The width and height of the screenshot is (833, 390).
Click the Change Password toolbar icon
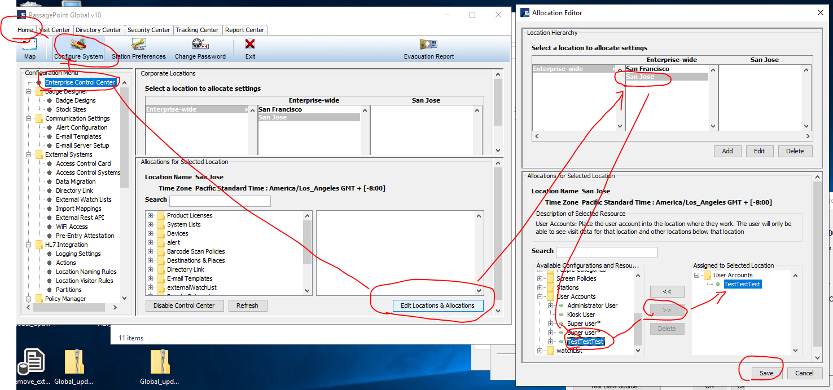click(200, 48)
